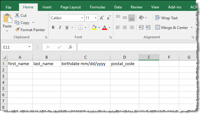Open the Font Color dropdown arrow
Screen dimensions: 200x114
click(110, 27)
